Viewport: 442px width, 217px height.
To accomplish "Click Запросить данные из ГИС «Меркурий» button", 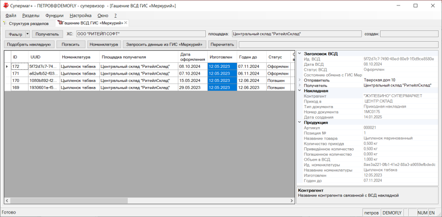I will pos(165,45).
